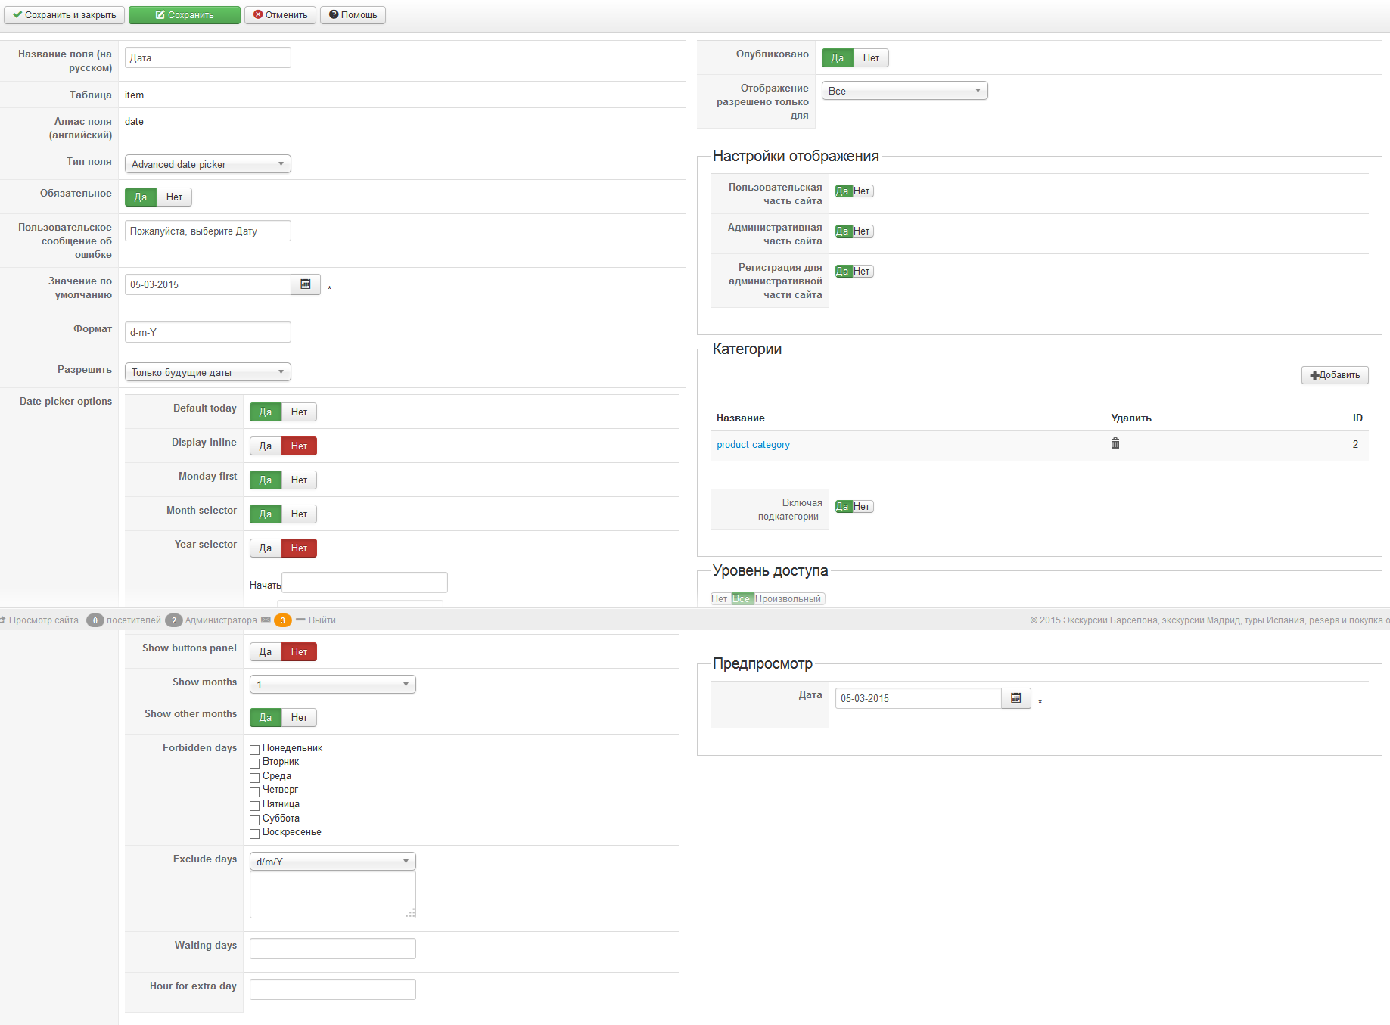Open the product category link

coord(753,445)
